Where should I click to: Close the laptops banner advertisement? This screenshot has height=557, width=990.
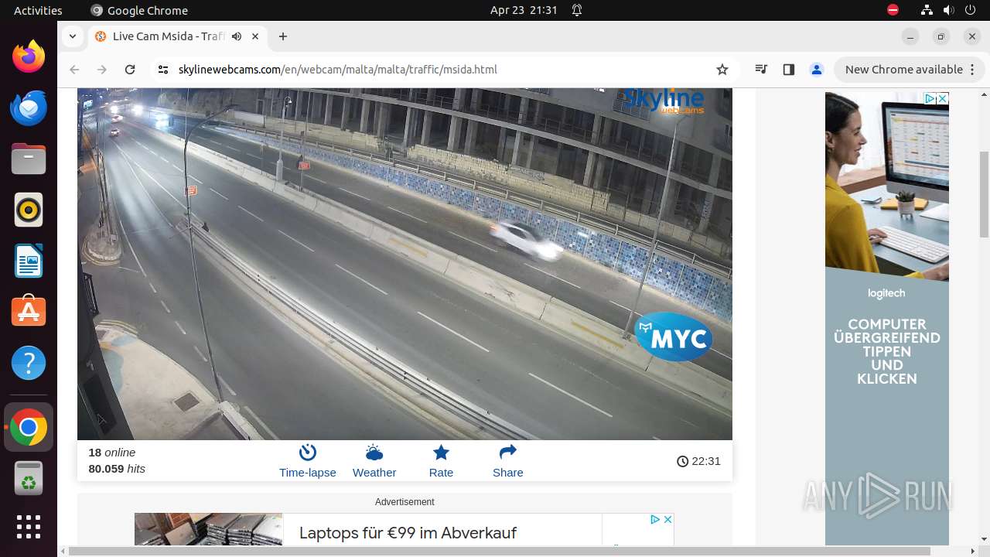(x=668, y=519)
